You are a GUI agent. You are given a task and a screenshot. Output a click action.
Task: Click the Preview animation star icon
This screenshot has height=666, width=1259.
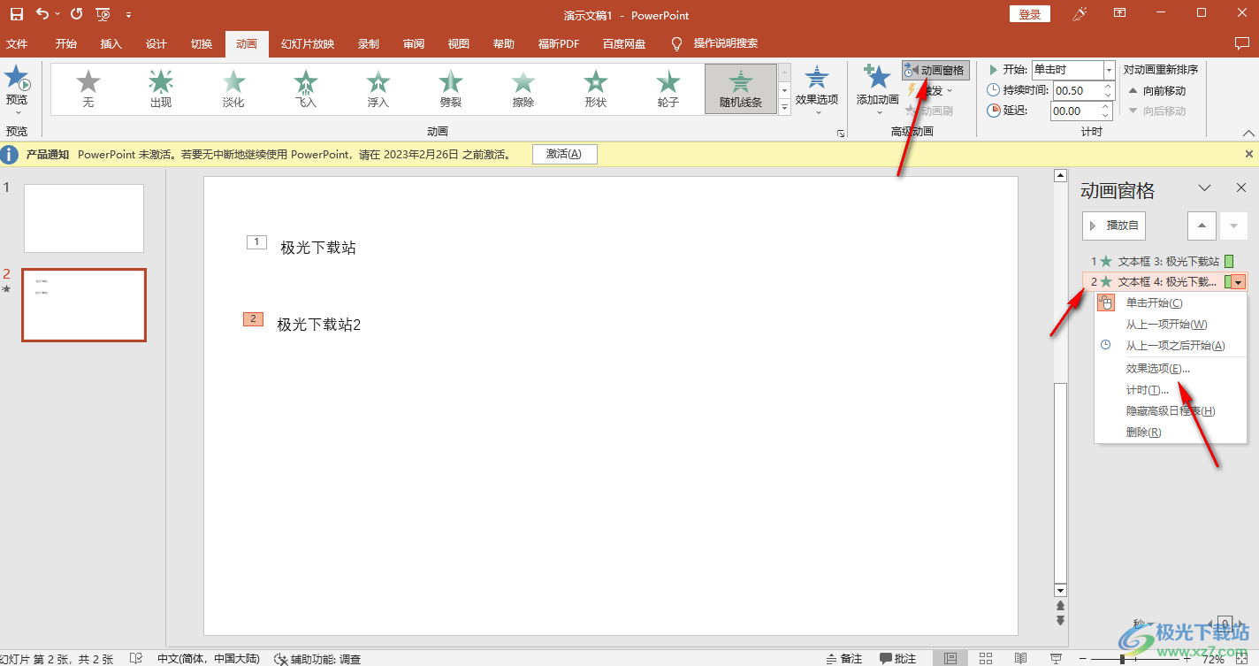[x=17, y=79]
